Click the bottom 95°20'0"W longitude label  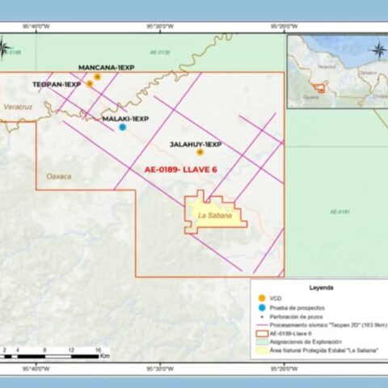(285, 369)
